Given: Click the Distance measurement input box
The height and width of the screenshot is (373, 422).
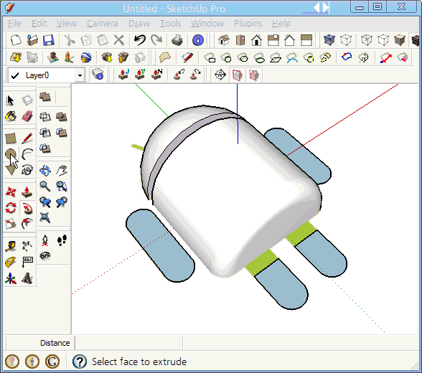Looking at the screenshot, I should click(x=127, y=343).
